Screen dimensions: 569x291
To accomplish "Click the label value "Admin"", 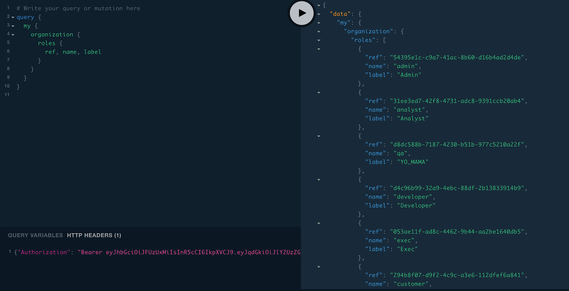I will point(409,75).
